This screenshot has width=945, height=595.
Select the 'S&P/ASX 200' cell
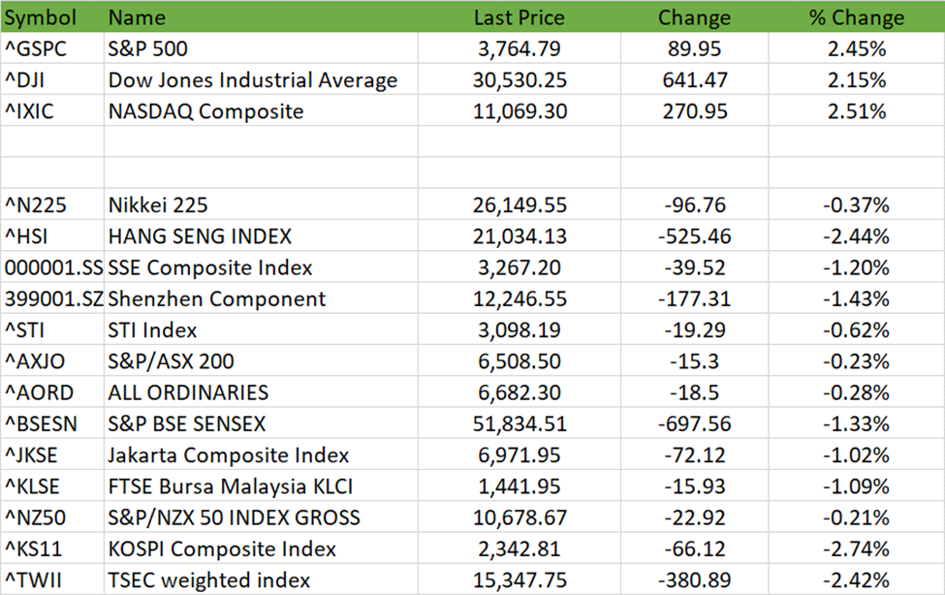pyautogui.click(x=261, y=361)
